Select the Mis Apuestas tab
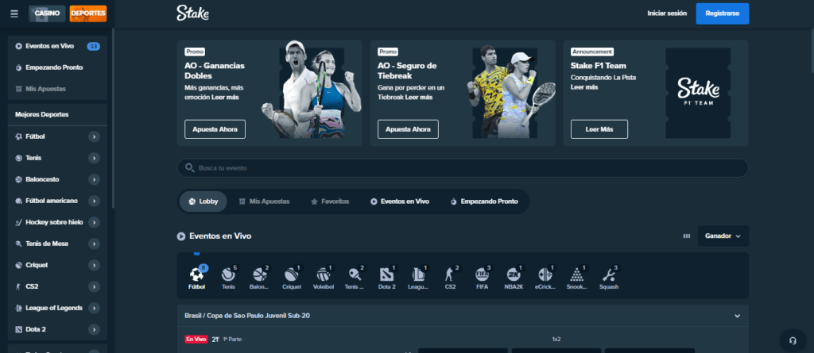 (x=264, y=201)
